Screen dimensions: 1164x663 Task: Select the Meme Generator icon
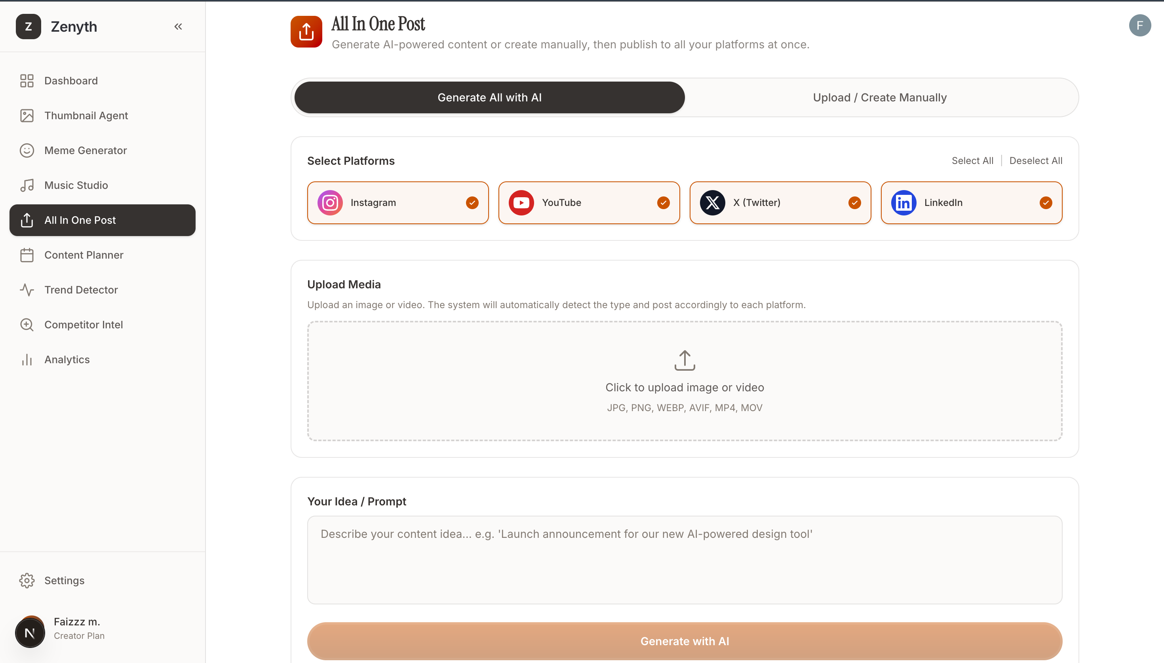coord(27,150)
